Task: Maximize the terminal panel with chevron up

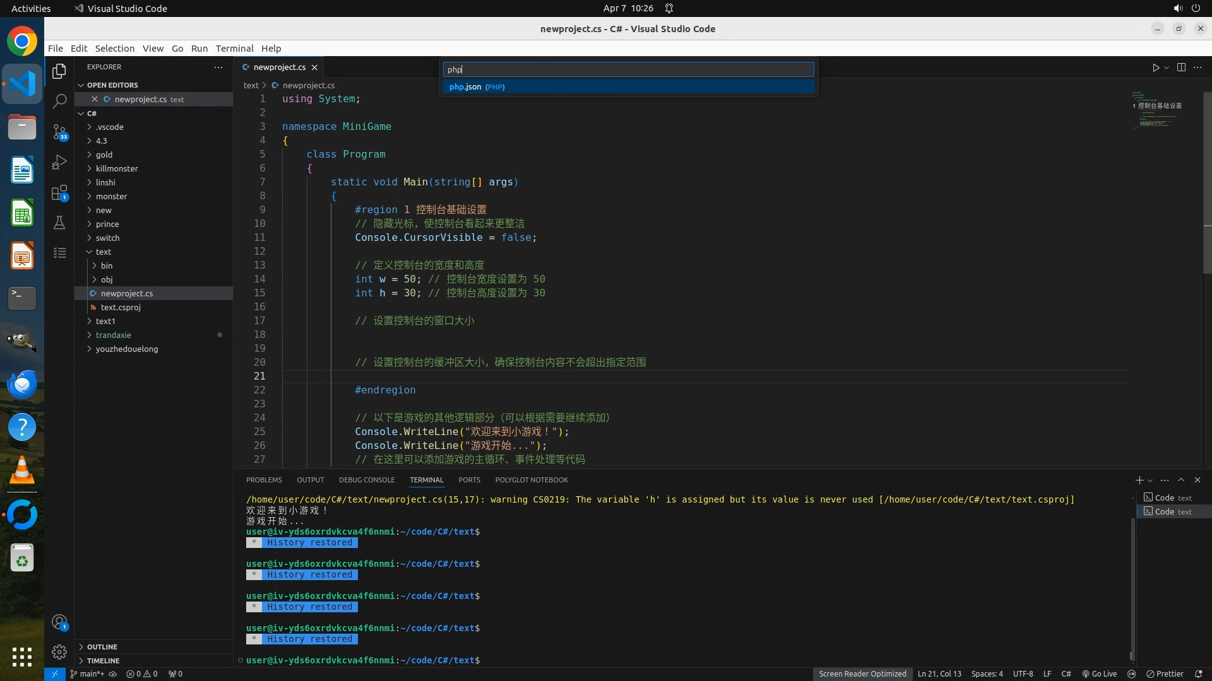Action: point(1181,480)
